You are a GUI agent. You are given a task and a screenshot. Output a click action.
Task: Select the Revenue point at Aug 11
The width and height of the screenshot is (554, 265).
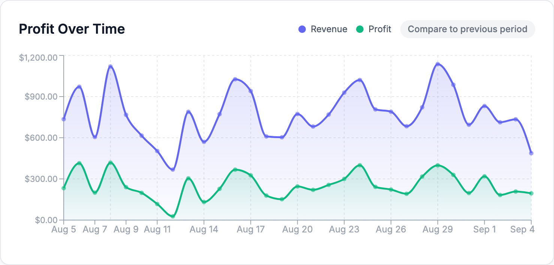click(x=157, y=151)
